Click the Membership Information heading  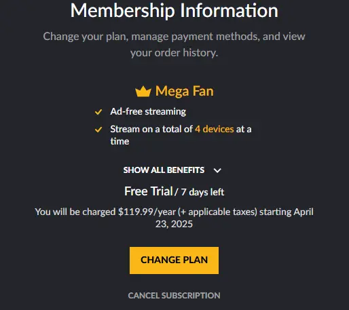(x=174, y=10)
